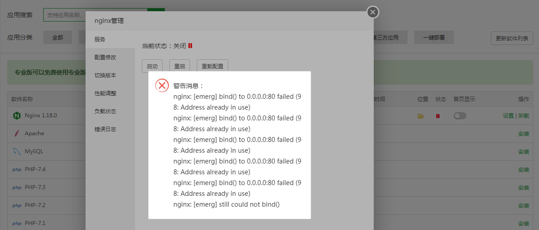
Task: Click the 状态 column header
Action: (x=441, y=99)
